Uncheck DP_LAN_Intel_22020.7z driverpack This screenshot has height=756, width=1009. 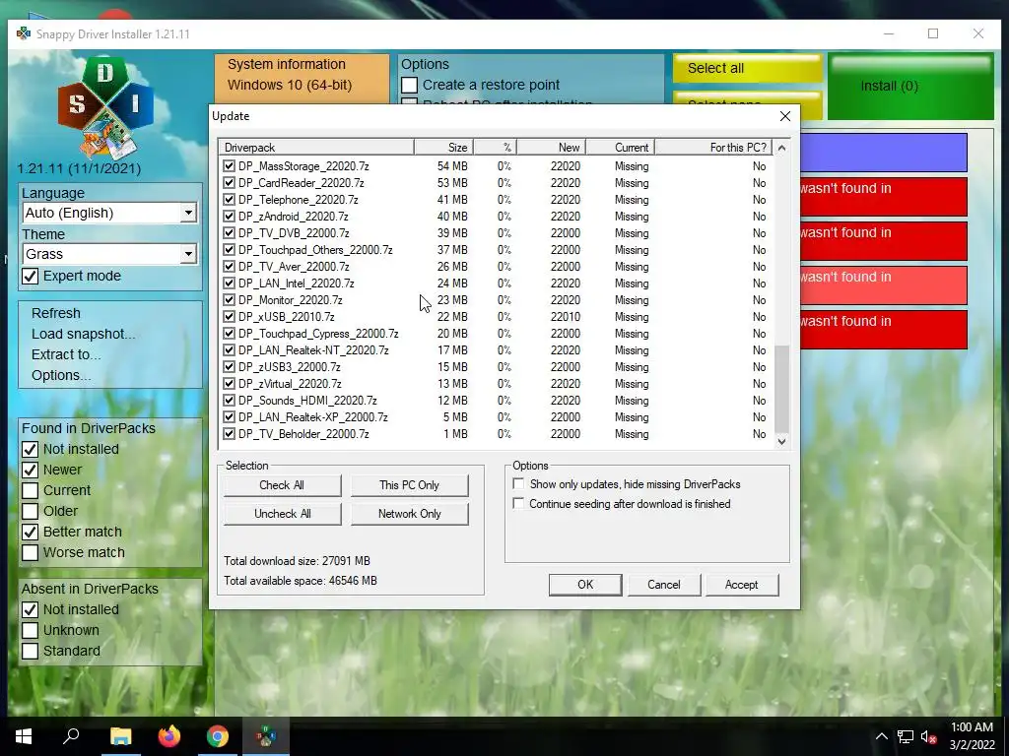click(229, 283)
